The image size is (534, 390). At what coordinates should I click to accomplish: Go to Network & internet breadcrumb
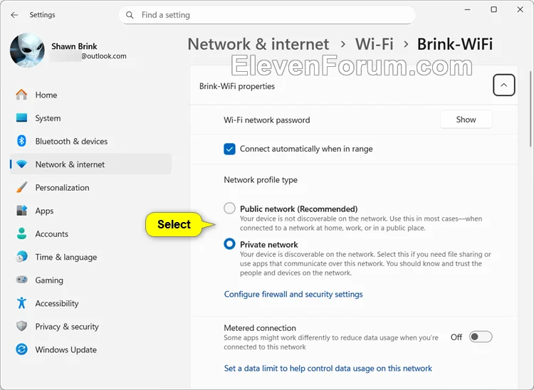pos(258,44)
